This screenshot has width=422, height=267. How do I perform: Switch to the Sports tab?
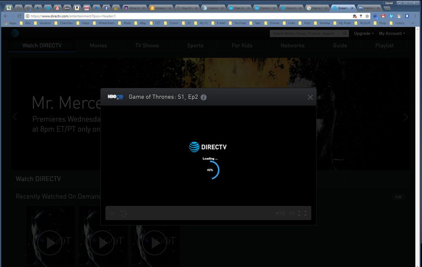pyautogui.click(x=195, y=45)
